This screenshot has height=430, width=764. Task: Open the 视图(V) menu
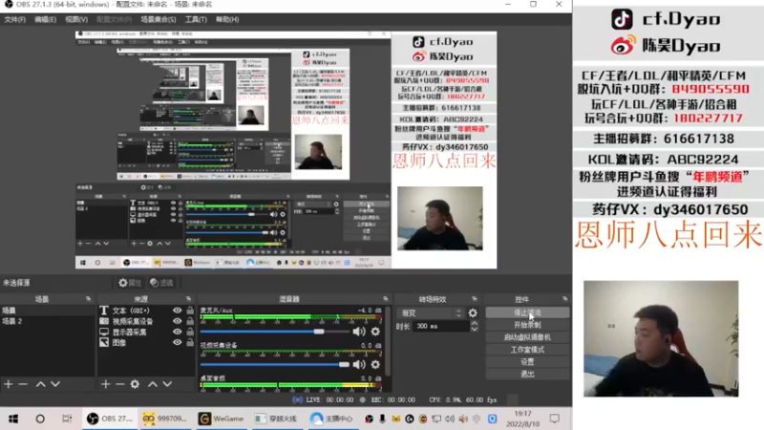pos(76,19)
